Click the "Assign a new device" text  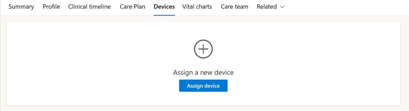203,72
